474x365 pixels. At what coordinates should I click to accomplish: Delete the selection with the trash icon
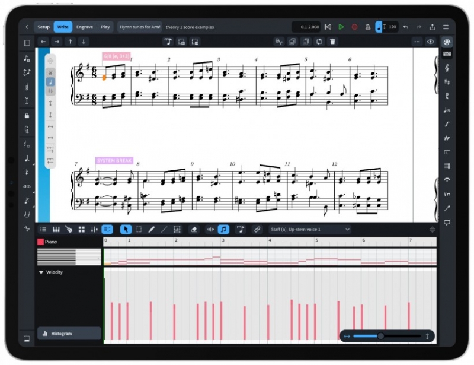(332, 42)
